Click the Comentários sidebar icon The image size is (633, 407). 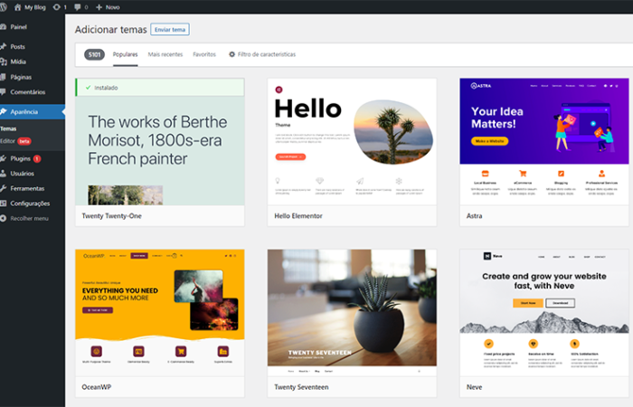pyautogui.click(x=4, y=91)
